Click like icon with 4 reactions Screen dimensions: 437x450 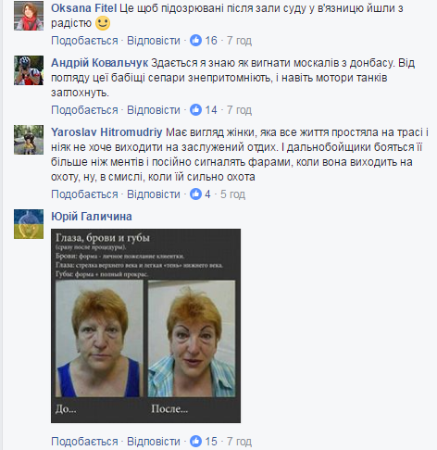click(195, 194)
